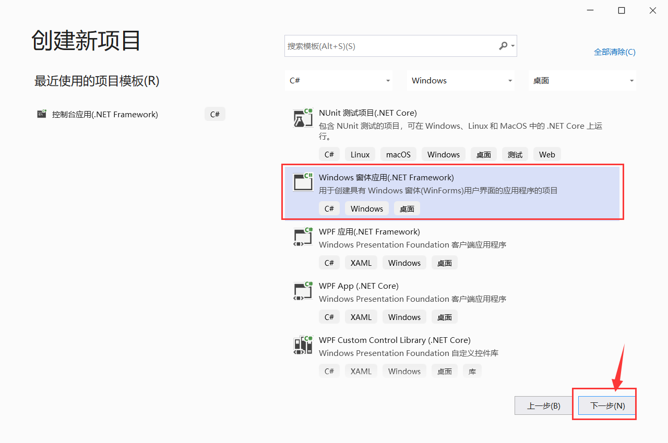Maximize the 创建新项目 dialog window
The image size is (668, 443).
[622, 10]
